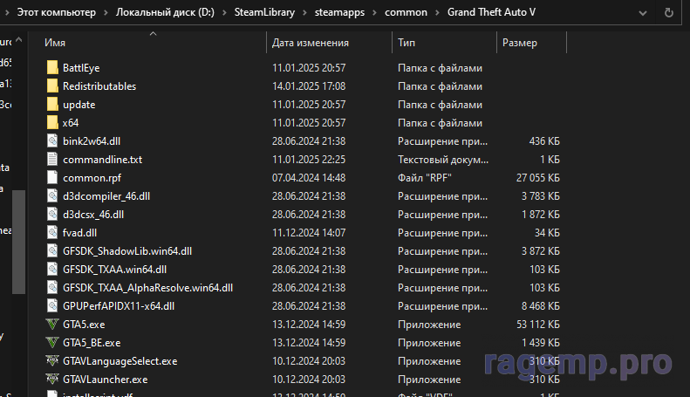Screen dimensions: 690x397
Task: Select the GTAVLauncher.exe file name
Action: coord(106,379)
